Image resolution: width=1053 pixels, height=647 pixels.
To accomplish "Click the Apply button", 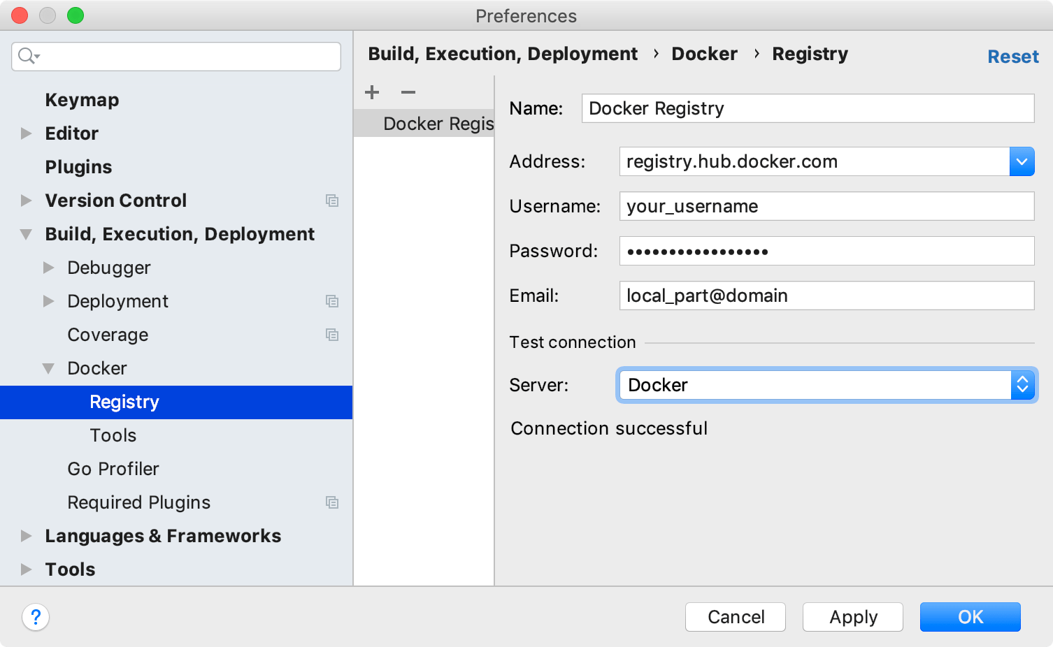I will [x=852, y=617].
